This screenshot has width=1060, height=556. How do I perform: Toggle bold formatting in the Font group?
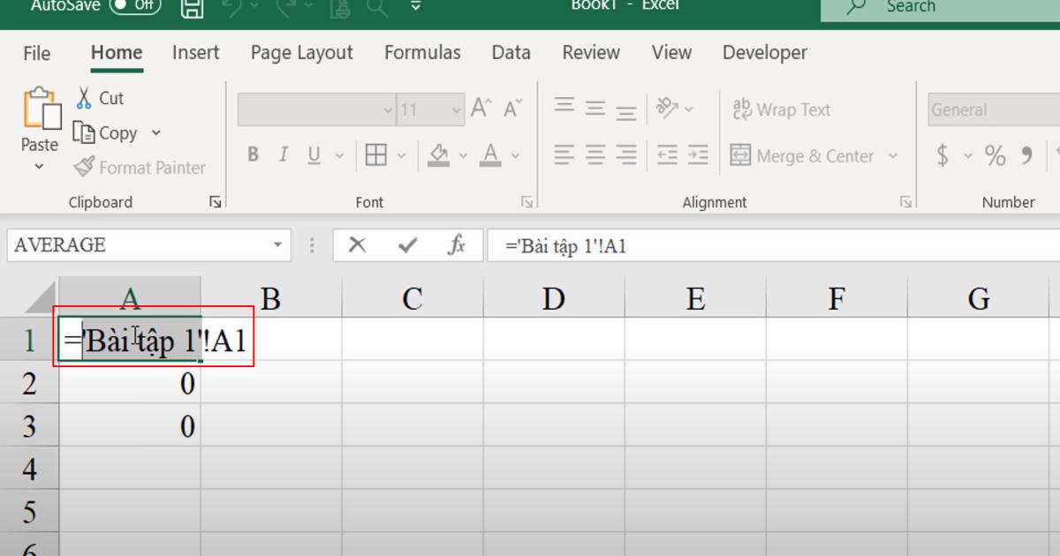point(253,154)
